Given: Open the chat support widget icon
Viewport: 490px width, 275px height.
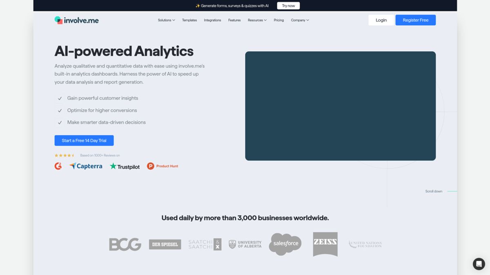Looking at the screenshot, I should coord(479,264).
